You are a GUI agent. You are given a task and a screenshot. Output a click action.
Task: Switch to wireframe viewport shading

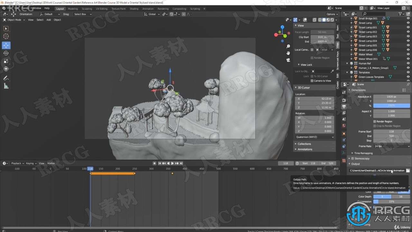coord(320,20)
